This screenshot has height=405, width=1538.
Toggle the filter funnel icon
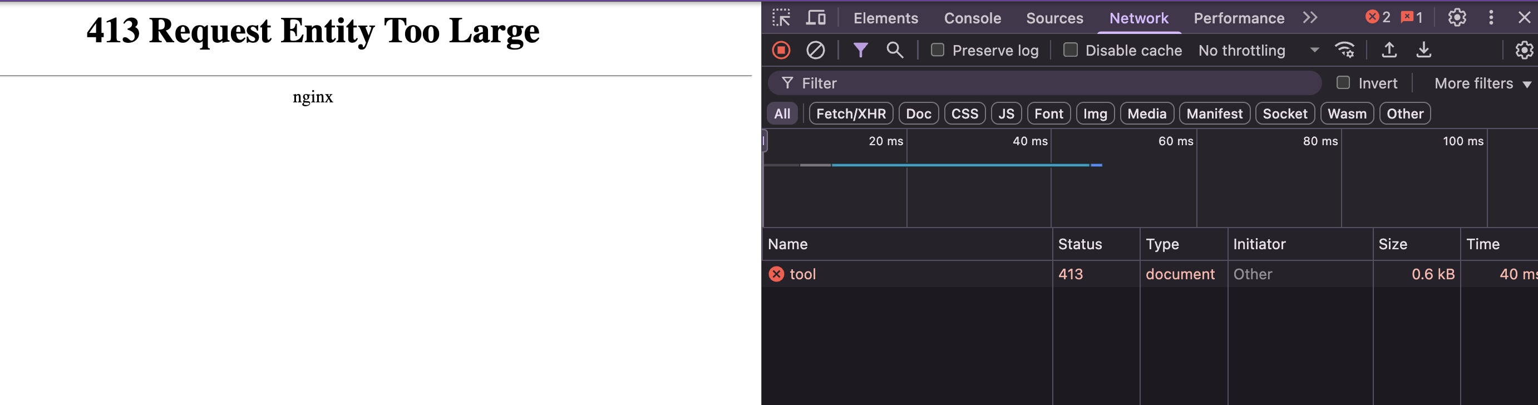[x=860, y=50]
